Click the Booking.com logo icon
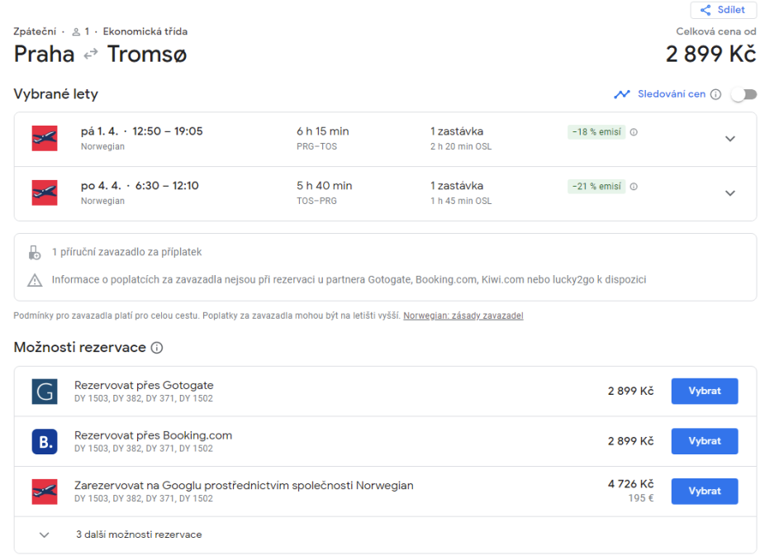 [45, 441]
